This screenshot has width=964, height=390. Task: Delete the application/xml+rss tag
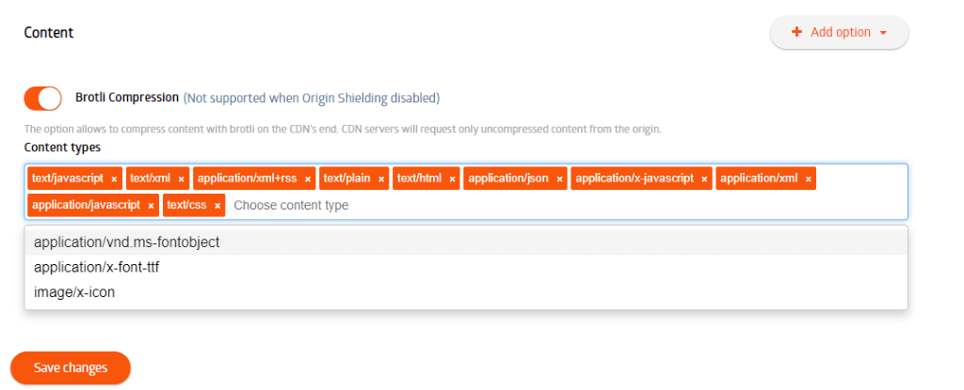coord(308,179)
